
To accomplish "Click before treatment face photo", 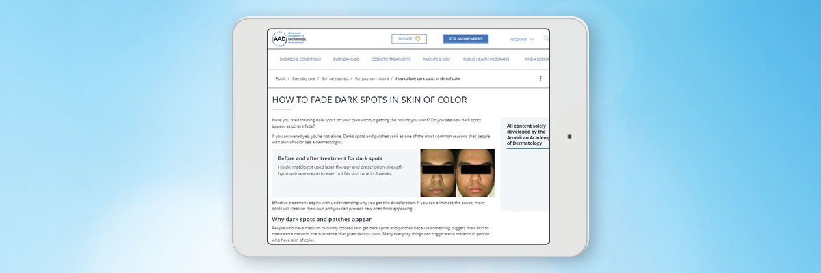I will (x=439, y=173).
